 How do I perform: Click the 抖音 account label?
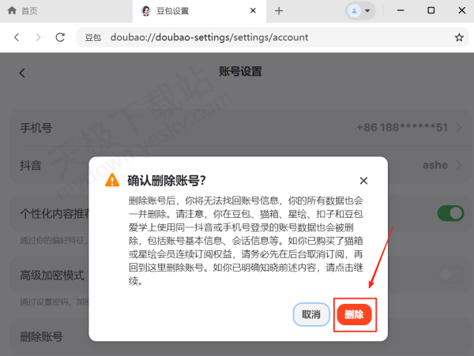pos(31,166)
